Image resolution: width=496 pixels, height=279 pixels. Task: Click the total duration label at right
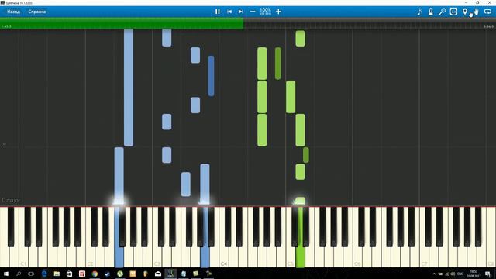[488, 26]
